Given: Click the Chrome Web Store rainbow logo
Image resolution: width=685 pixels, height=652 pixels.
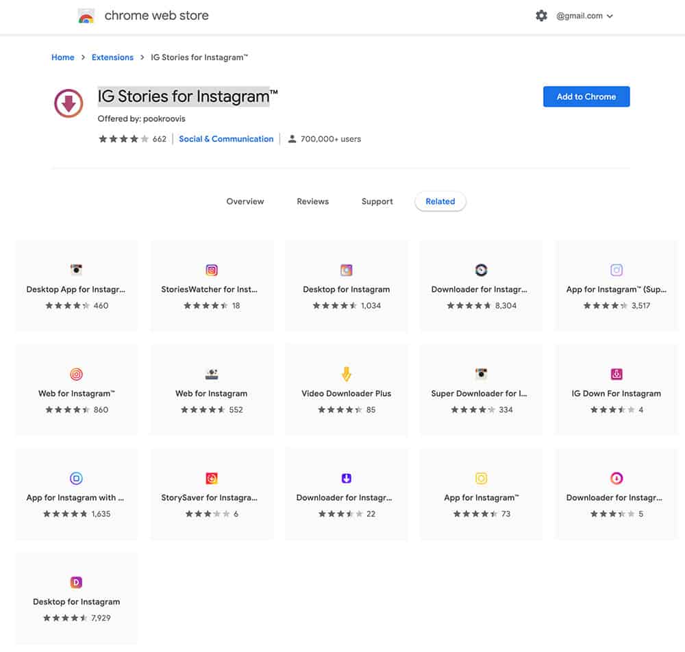Looking at the screenshot, I should (86, 16).
